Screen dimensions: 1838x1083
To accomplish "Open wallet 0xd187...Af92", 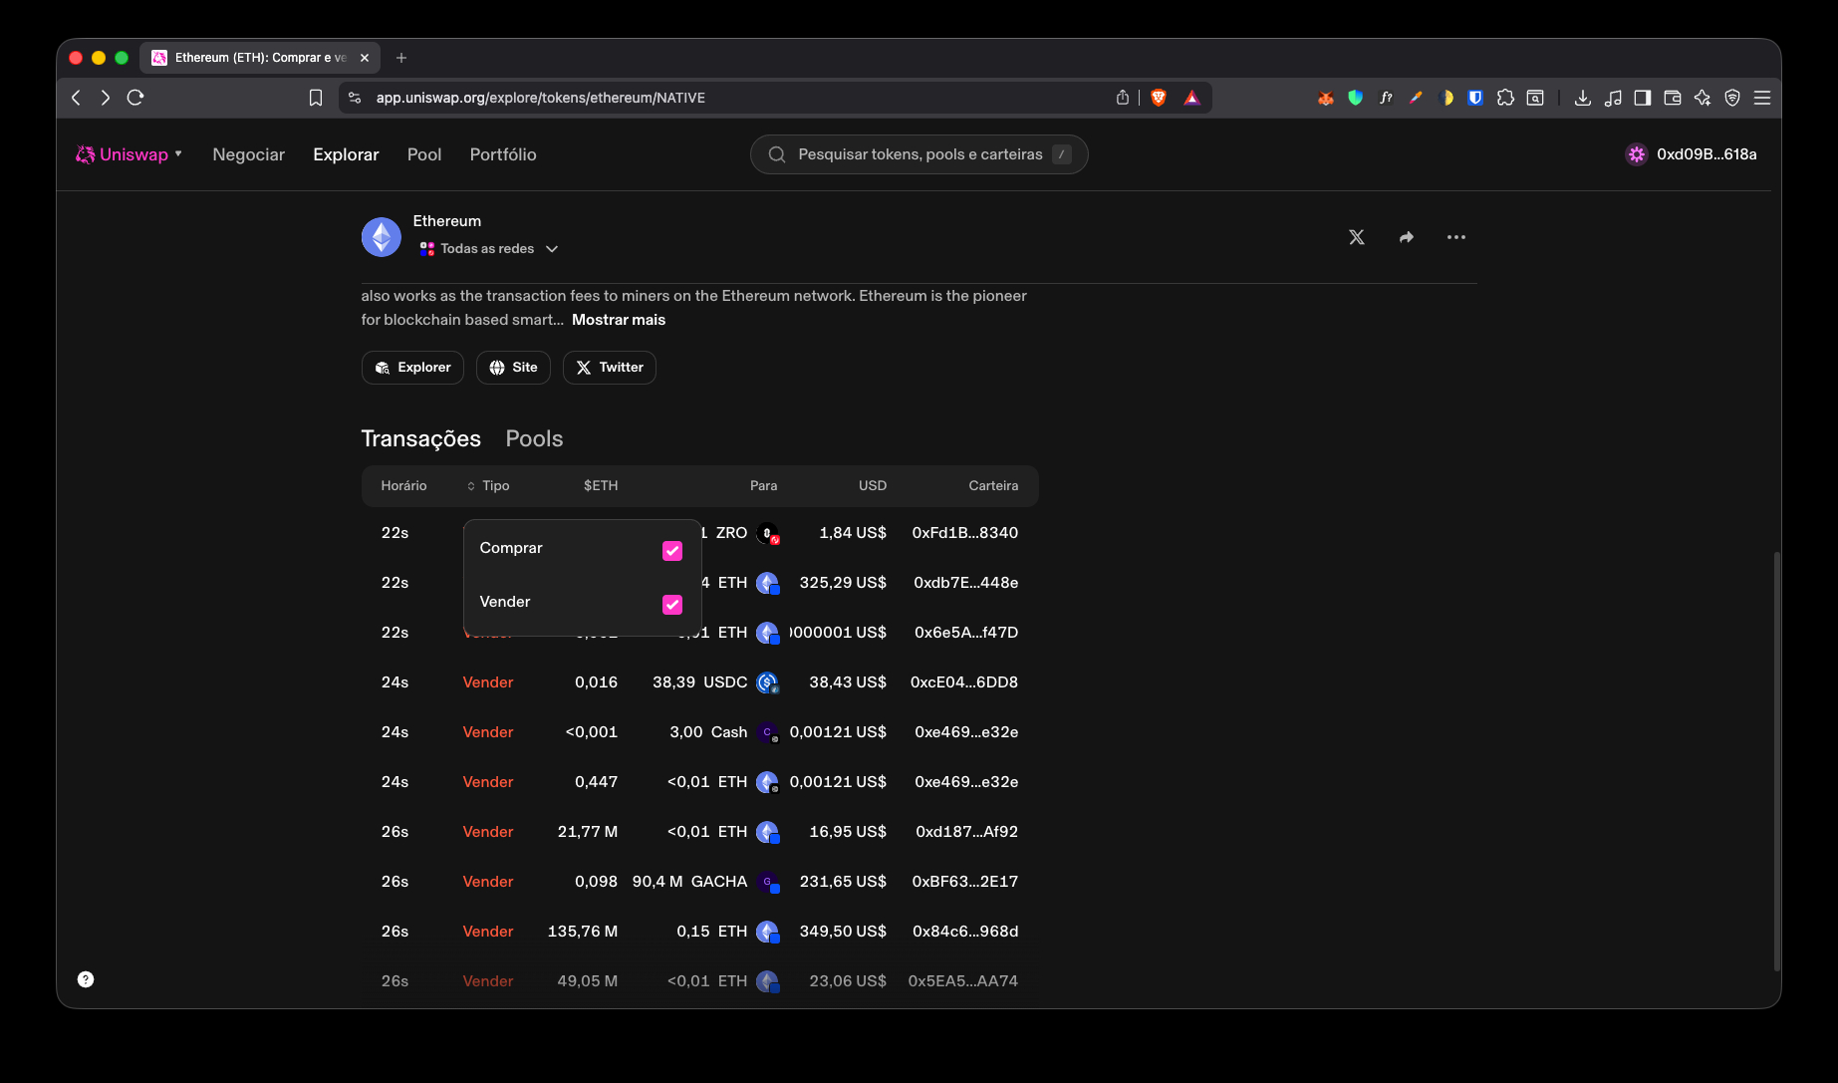I will (x=967, y=832).
